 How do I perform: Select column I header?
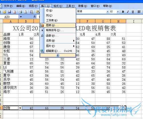[134, 21]
